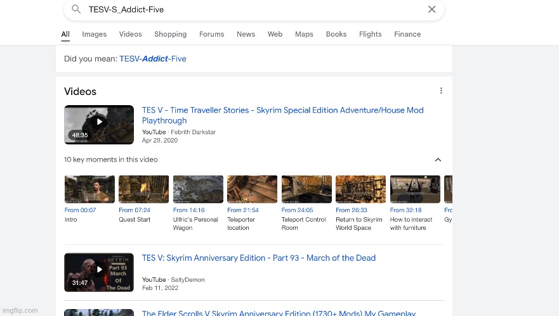Jump to From 32:18 timestamp

coord(405,210)
